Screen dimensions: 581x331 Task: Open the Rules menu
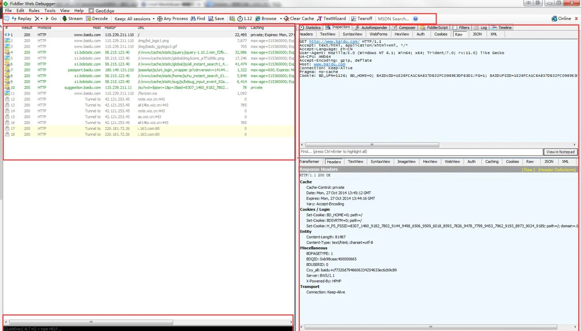(x=34, y=10)
